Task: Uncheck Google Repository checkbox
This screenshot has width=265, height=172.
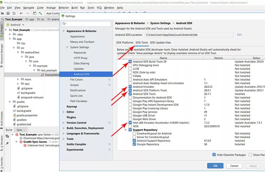Action: [x=134, y=144]
